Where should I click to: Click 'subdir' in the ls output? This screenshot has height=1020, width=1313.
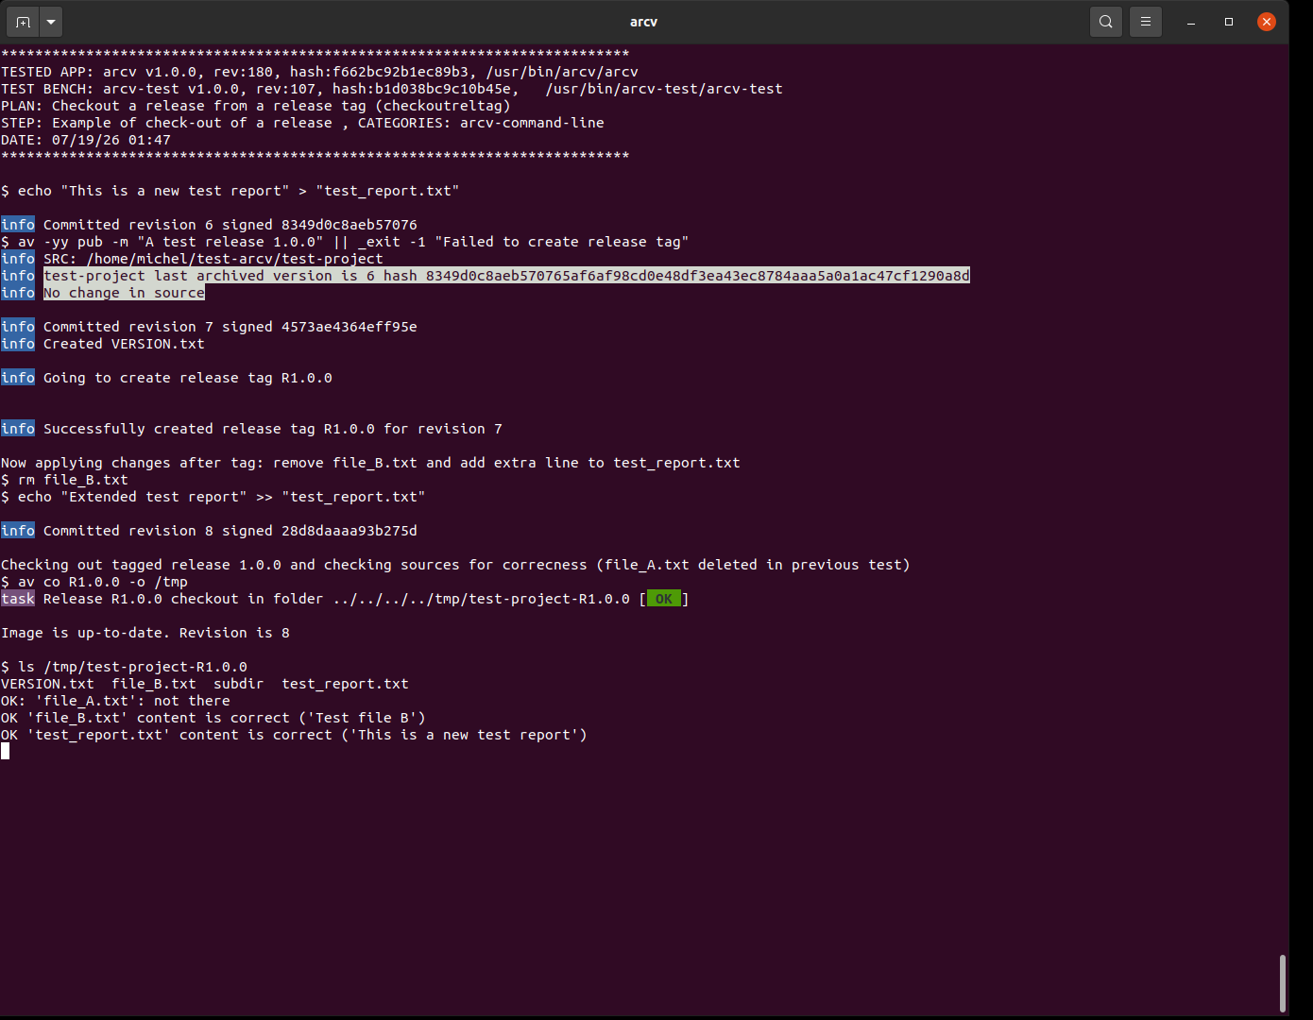[239, 684]
